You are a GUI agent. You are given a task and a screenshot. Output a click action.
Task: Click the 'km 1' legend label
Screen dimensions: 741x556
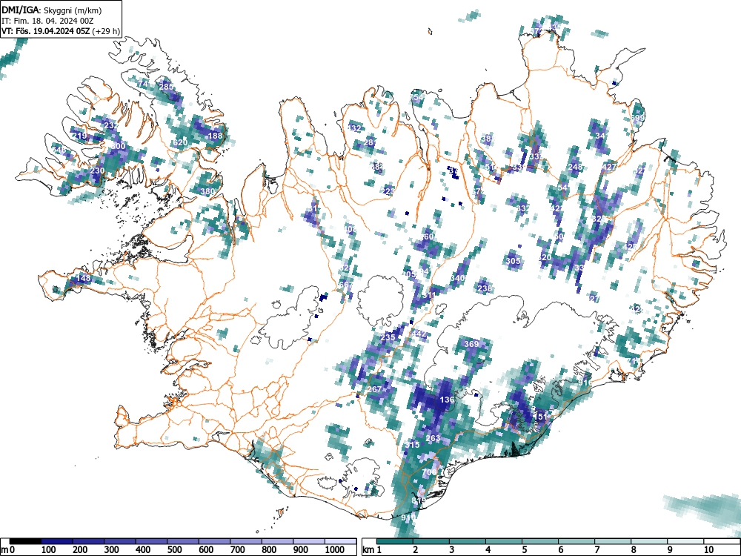pyautogui.click(x=372, y=550)
